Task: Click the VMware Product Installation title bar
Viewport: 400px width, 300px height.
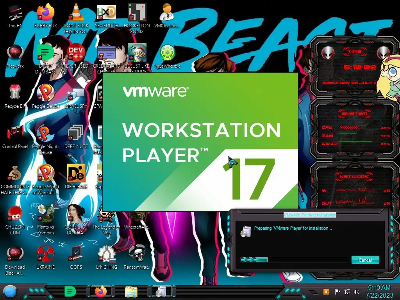Action: point(310,215)
